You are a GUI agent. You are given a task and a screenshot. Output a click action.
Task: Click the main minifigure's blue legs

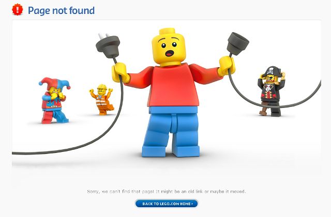point(171,132)
